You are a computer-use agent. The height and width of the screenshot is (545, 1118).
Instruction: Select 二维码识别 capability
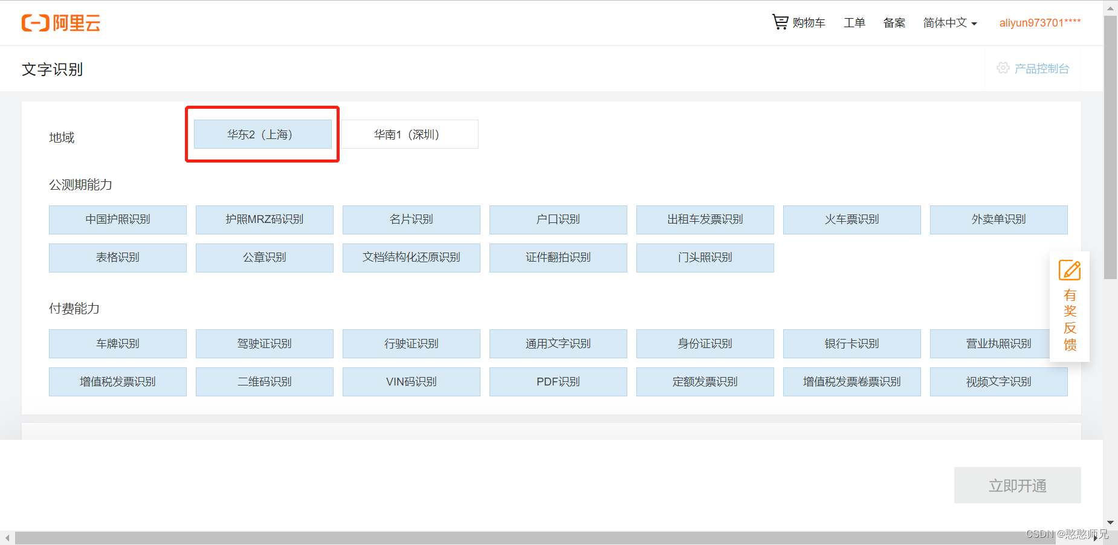click(x=264, y=381)
